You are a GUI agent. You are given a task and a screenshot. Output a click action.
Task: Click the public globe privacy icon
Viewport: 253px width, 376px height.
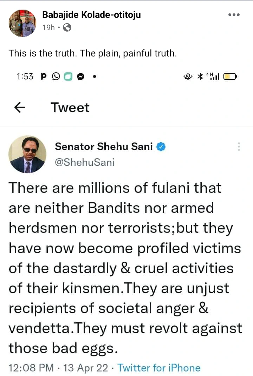pos(67,27)
